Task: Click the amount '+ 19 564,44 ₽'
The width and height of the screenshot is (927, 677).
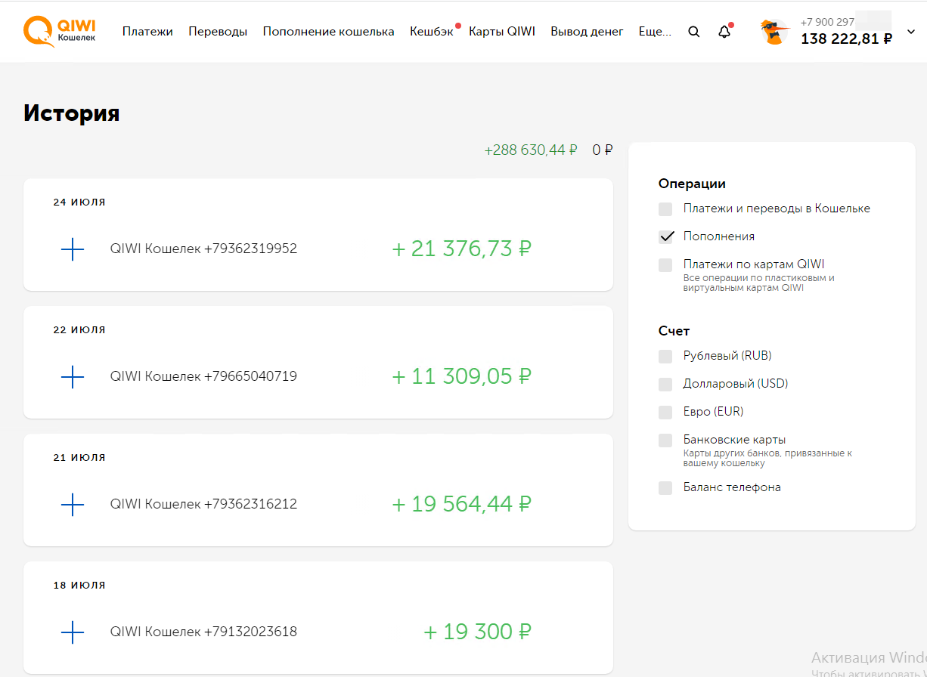Action: [x=462, y=504]
